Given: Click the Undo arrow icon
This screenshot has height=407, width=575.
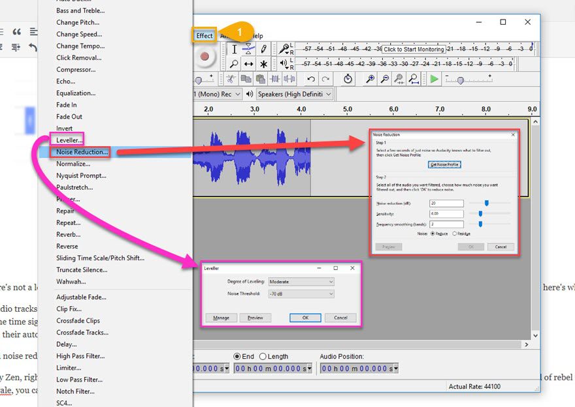Looking at the screenshot, I should [x=311, y=79].
